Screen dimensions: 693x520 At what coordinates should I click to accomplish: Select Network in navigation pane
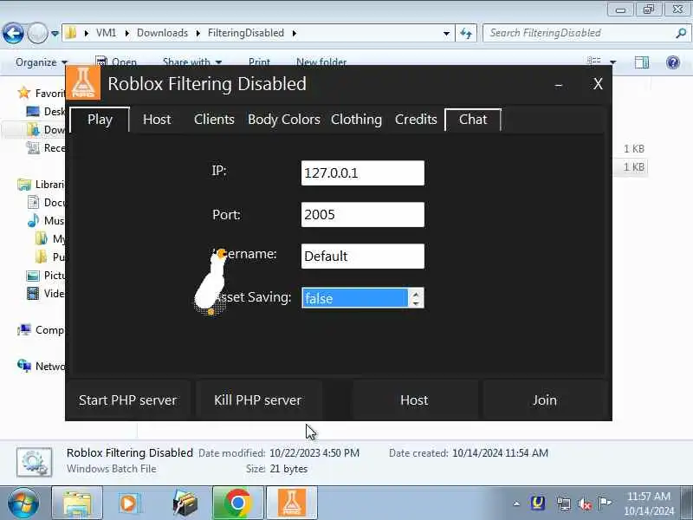click(41, 366)
